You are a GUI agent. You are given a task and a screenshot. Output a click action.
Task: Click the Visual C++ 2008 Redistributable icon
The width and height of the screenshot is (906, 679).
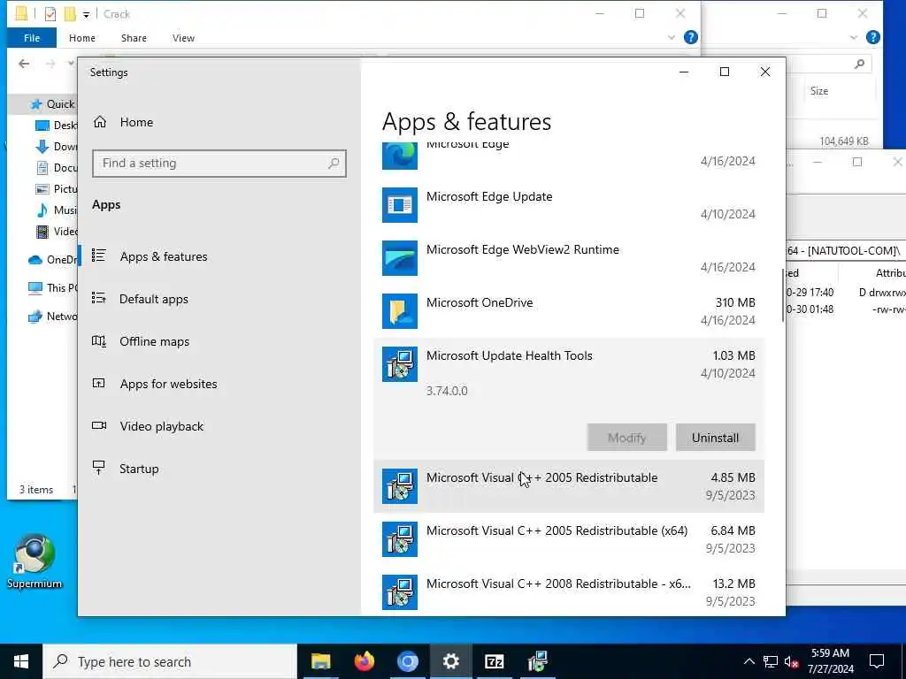(x=399, y=592)
